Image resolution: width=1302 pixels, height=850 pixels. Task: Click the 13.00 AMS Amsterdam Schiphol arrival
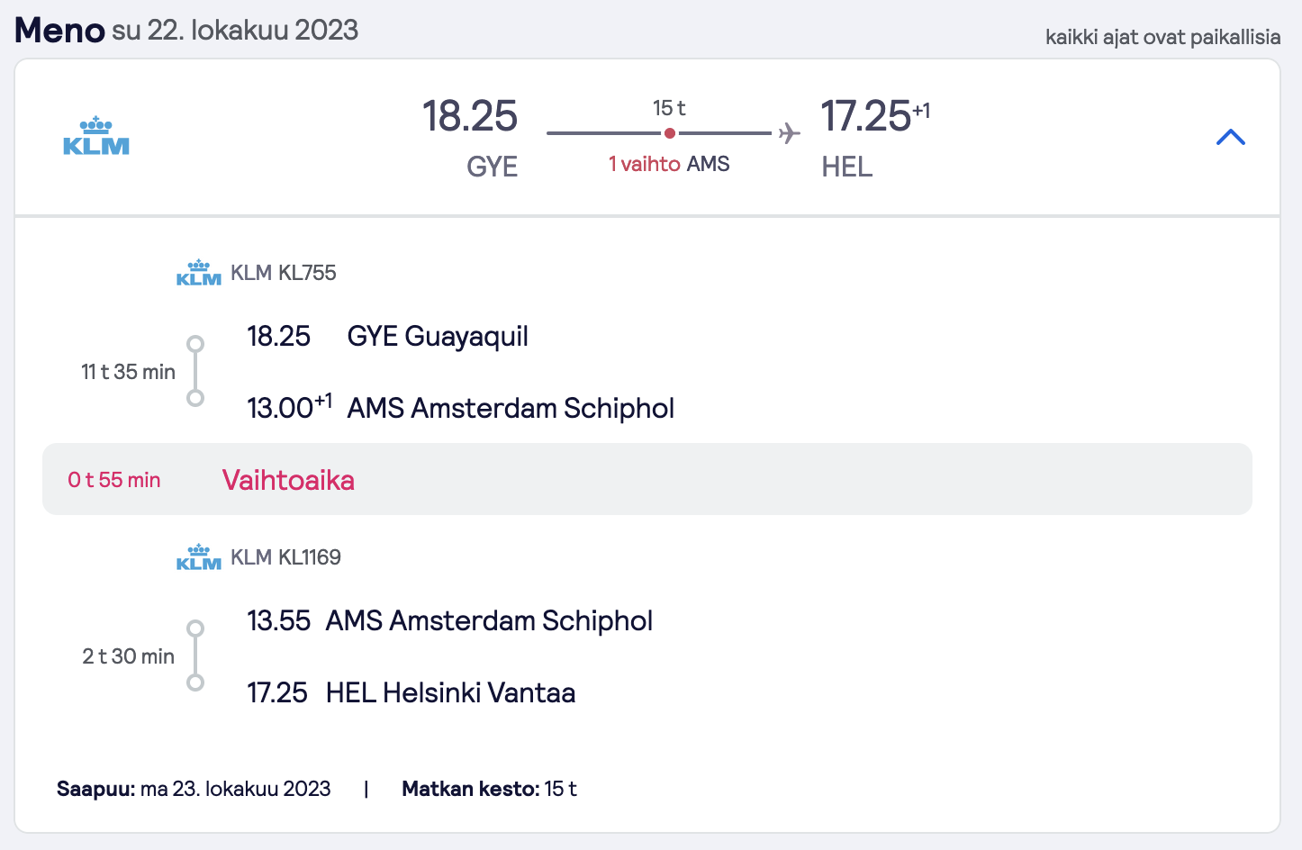460,408
